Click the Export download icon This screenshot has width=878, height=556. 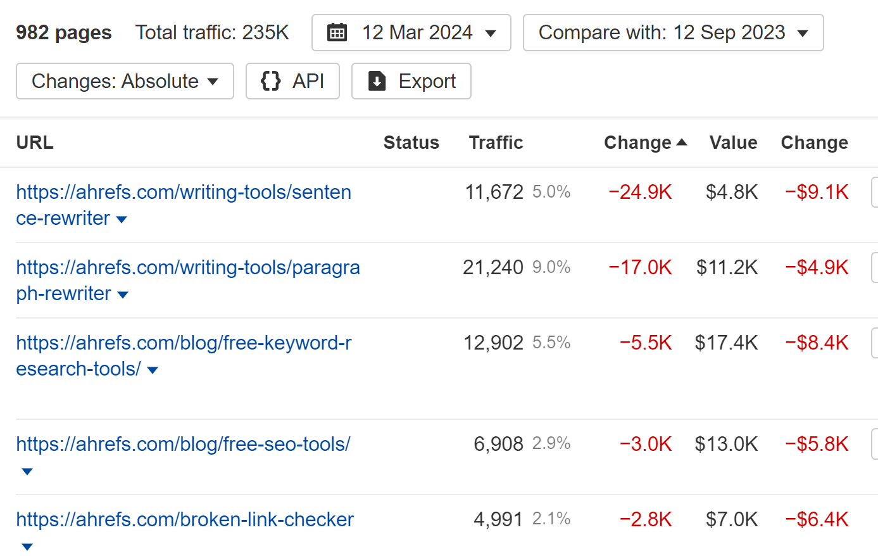[376, 81]
